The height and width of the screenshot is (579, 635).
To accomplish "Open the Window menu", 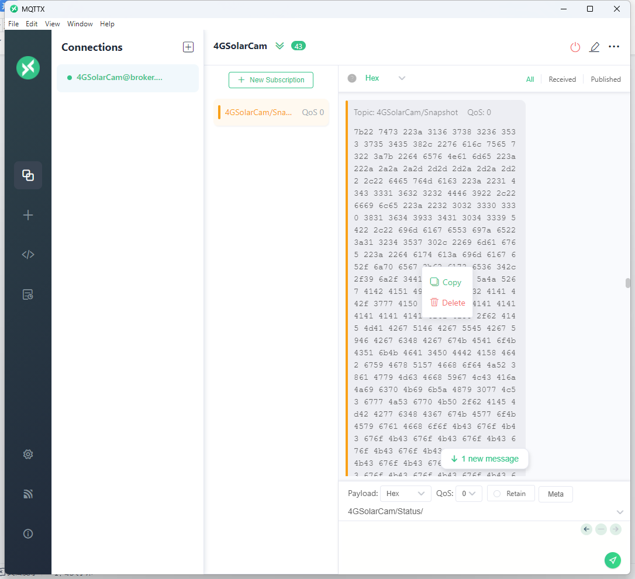I will 80,24.
